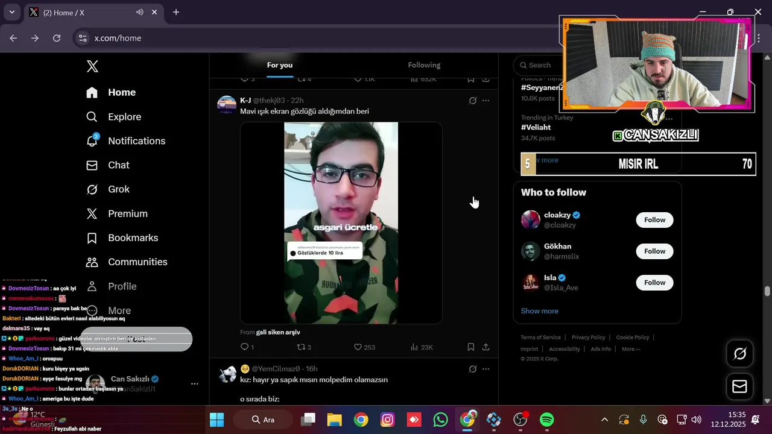
Task: Open the Chrome tab search dropdown
Action: click(11, 12)
